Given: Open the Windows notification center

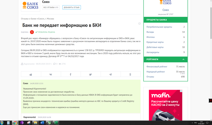Looking at the screenshot, I should point(207,123).
